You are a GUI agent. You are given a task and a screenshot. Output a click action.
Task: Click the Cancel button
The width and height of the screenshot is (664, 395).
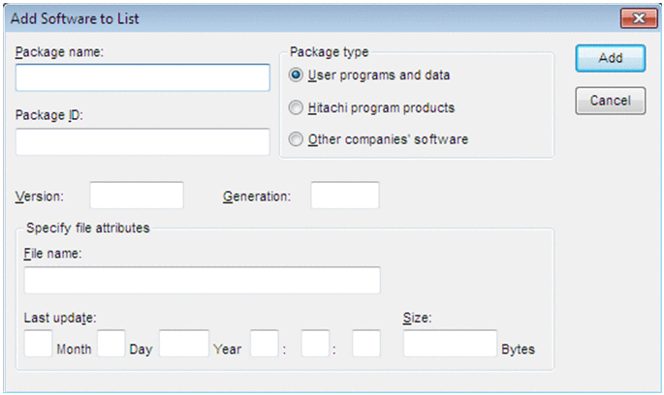610,100
